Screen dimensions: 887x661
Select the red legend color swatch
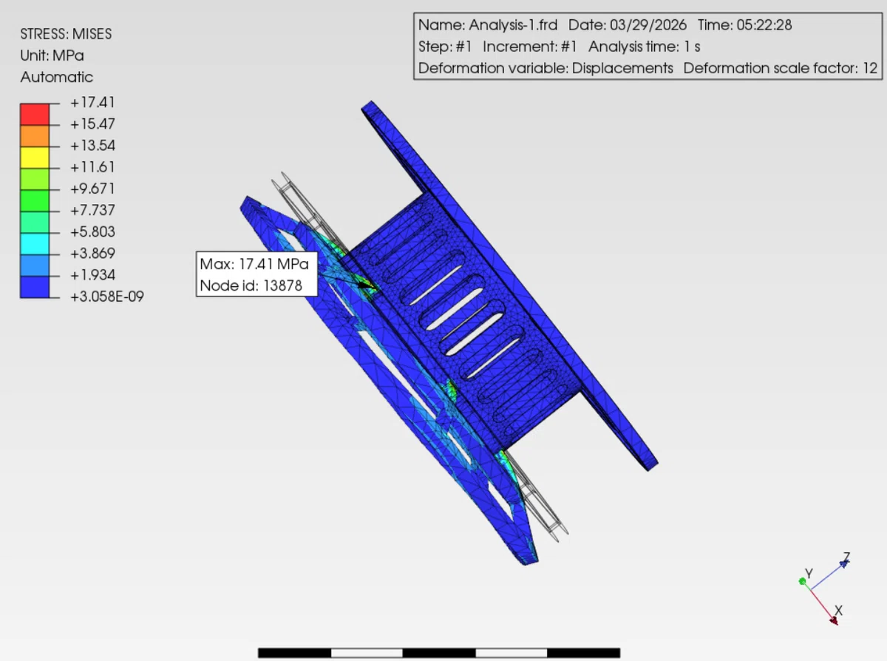click(35, 114)
